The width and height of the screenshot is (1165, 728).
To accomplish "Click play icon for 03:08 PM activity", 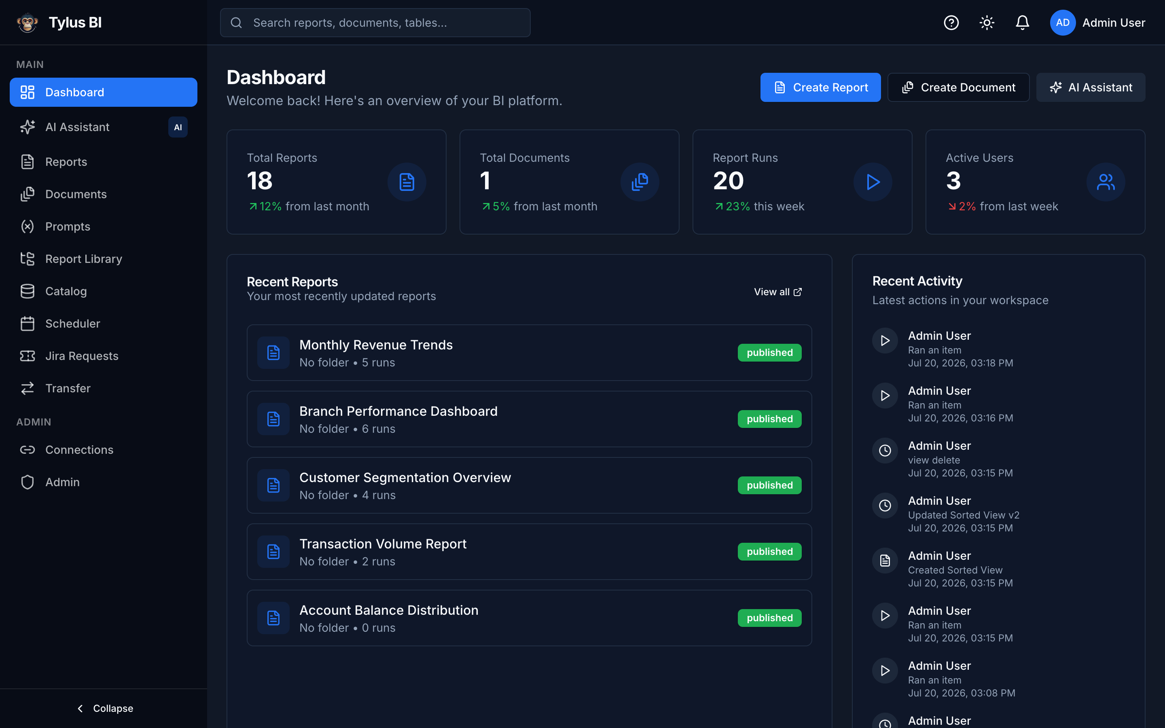I will click(885, 670).
